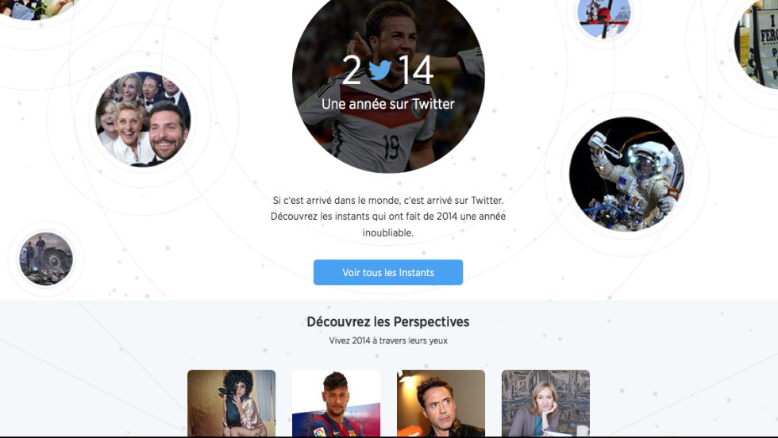This screenshot has height=438, width=778.
Task: Click the word 'inoubliable' in the description
Action: click(387, 232)
